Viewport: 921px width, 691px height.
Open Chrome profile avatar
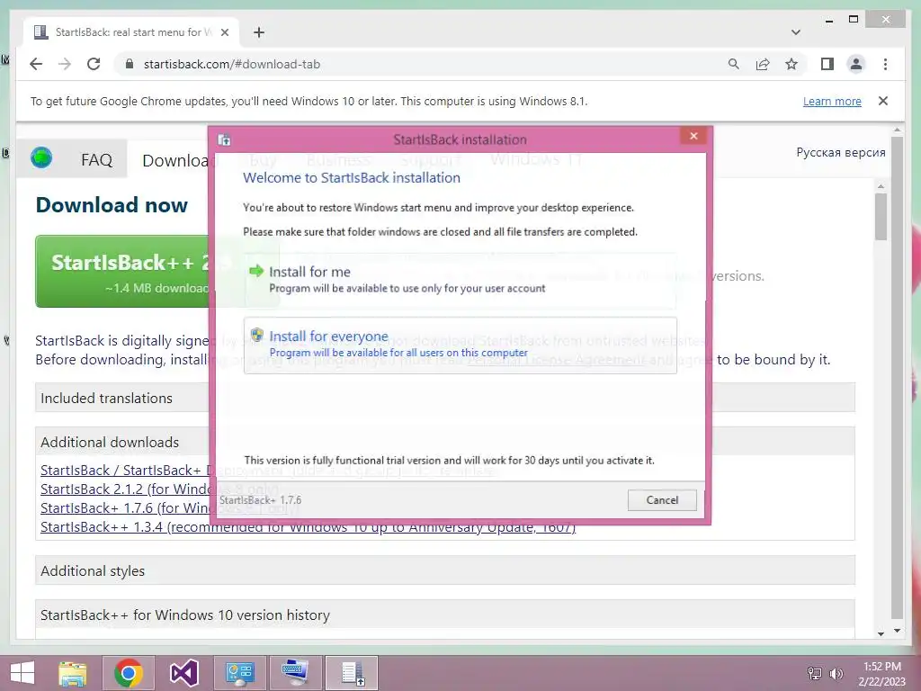tap(856, 64)
